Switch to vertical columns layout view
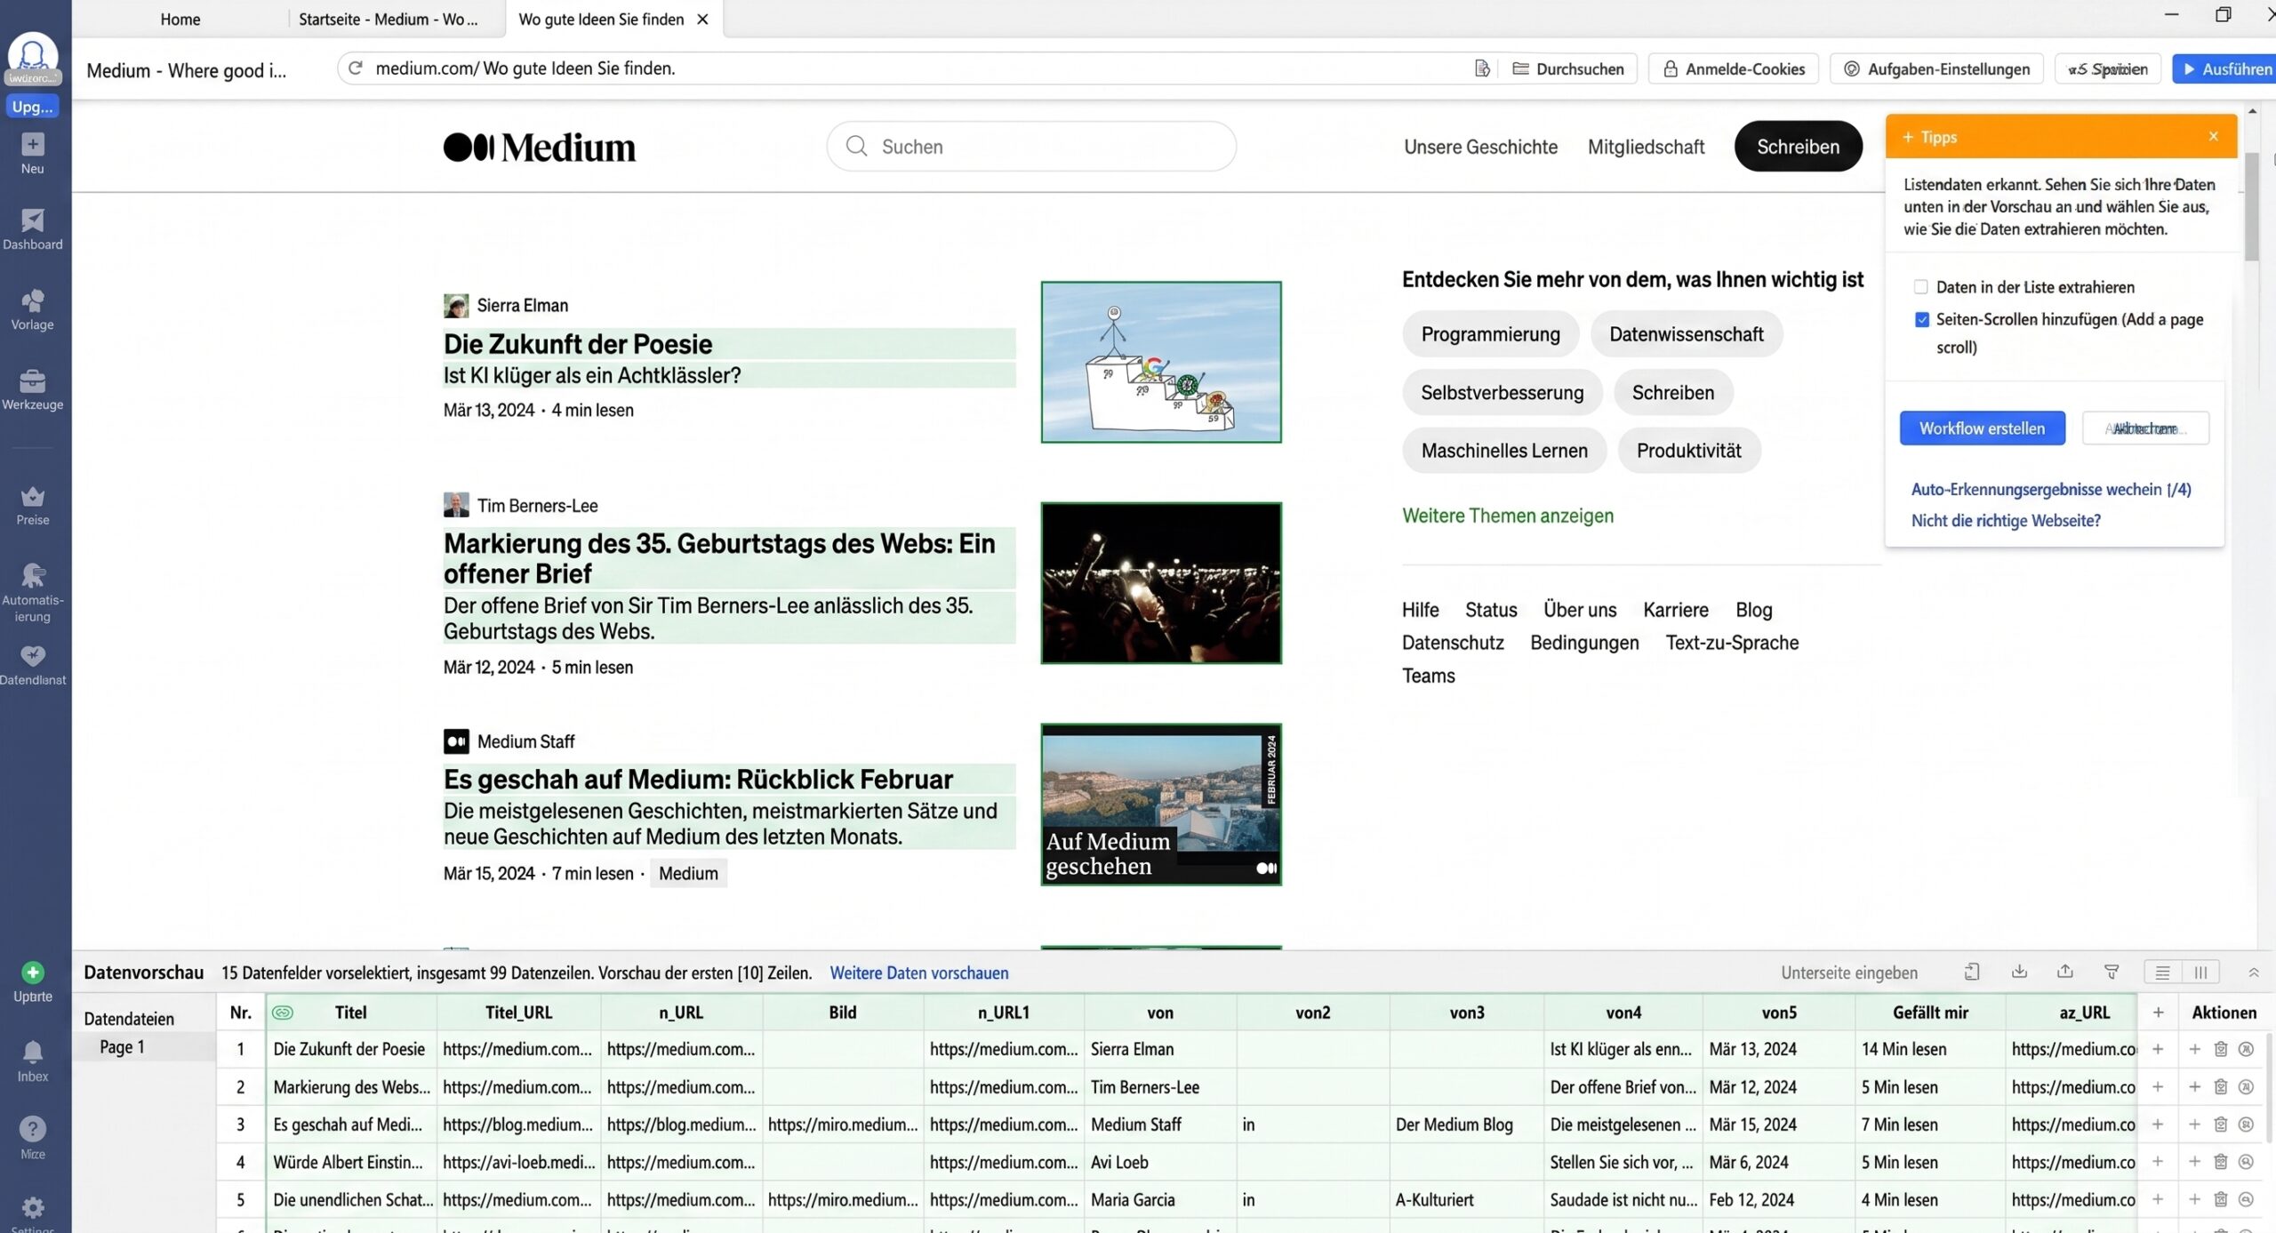 pyautogui.click(x=2200, y=973)
